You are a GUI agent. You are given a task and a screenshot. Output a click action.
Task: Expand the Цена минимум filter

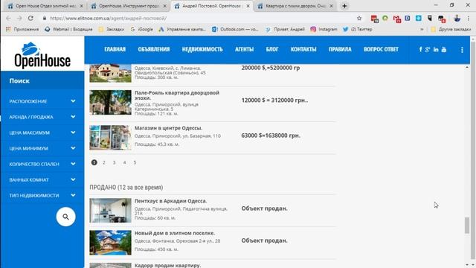click(x=42, y=148)
